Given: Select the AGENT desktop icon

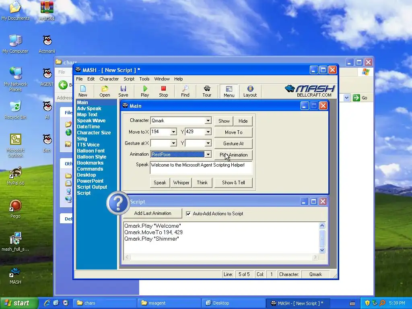Looking at the screenshot, I should pos(47,77).
